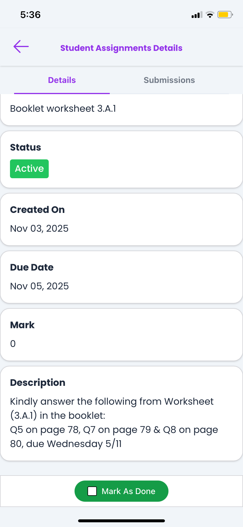
Task: Select the Details tab
Action: [x=62, y=80]
